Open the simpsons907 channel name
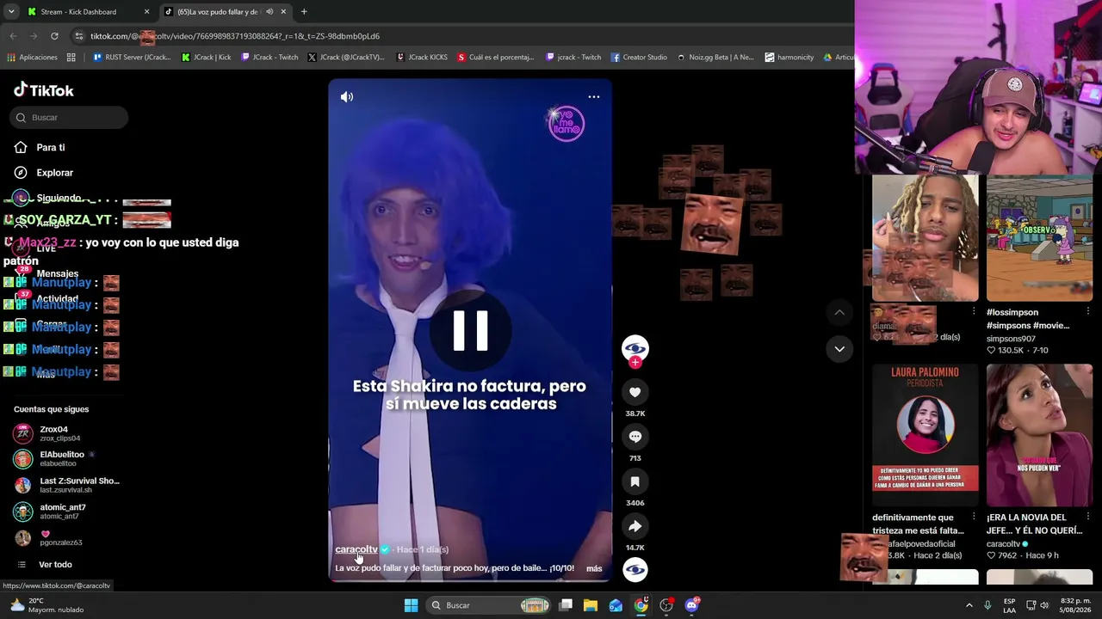The height and width of the screenshot is (619, 1102). click(x=1011, y=339)
